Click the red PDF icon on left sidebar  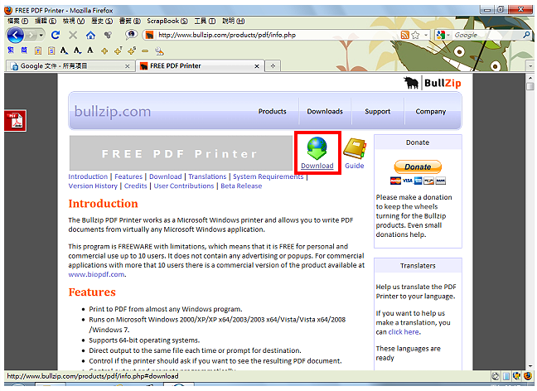15,120
